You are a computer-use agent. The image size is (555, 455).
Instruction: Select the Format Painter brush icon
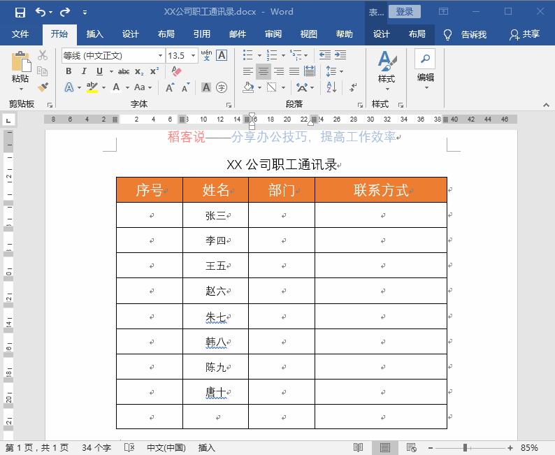43,87
